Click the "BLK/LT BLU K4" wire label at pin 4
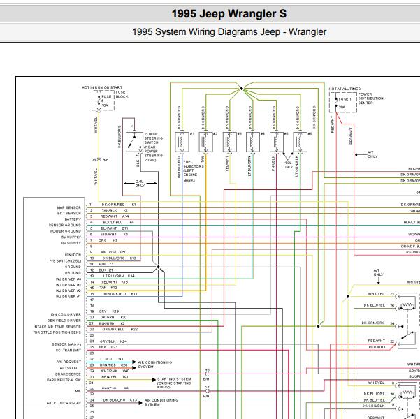The image size is (420, 419). [118, 223]
